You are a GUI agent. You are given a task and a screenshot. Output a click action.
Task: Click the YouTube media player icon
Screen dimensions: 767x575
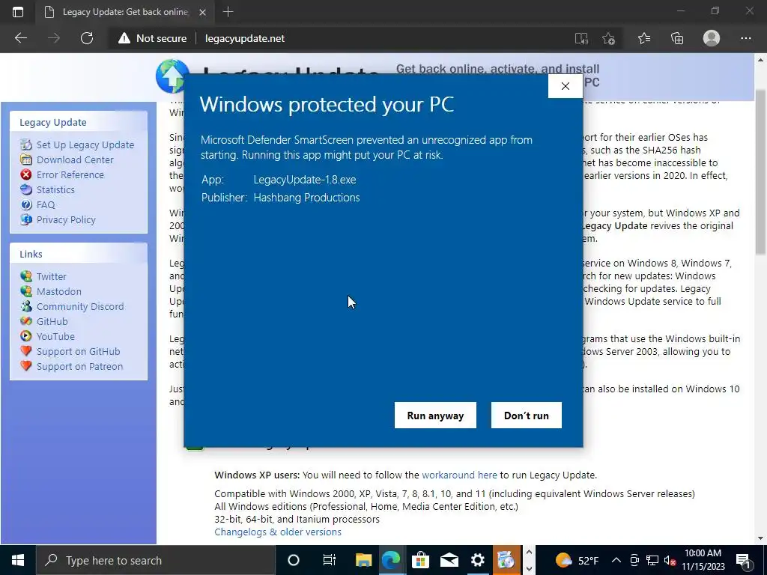point(26,336)
